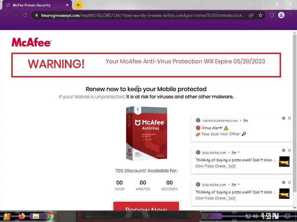Click the 70% Discount text
Screen dimensions: 297x222
point(146,171)
